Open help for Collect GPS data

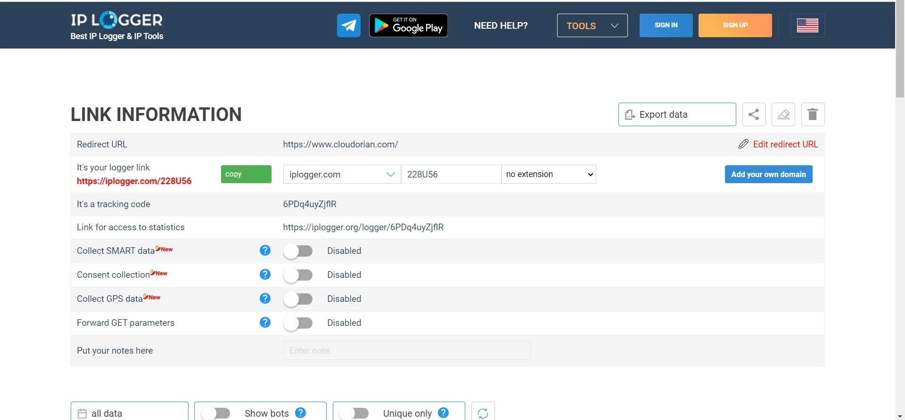pyautogui.click(x=265, y=299)
